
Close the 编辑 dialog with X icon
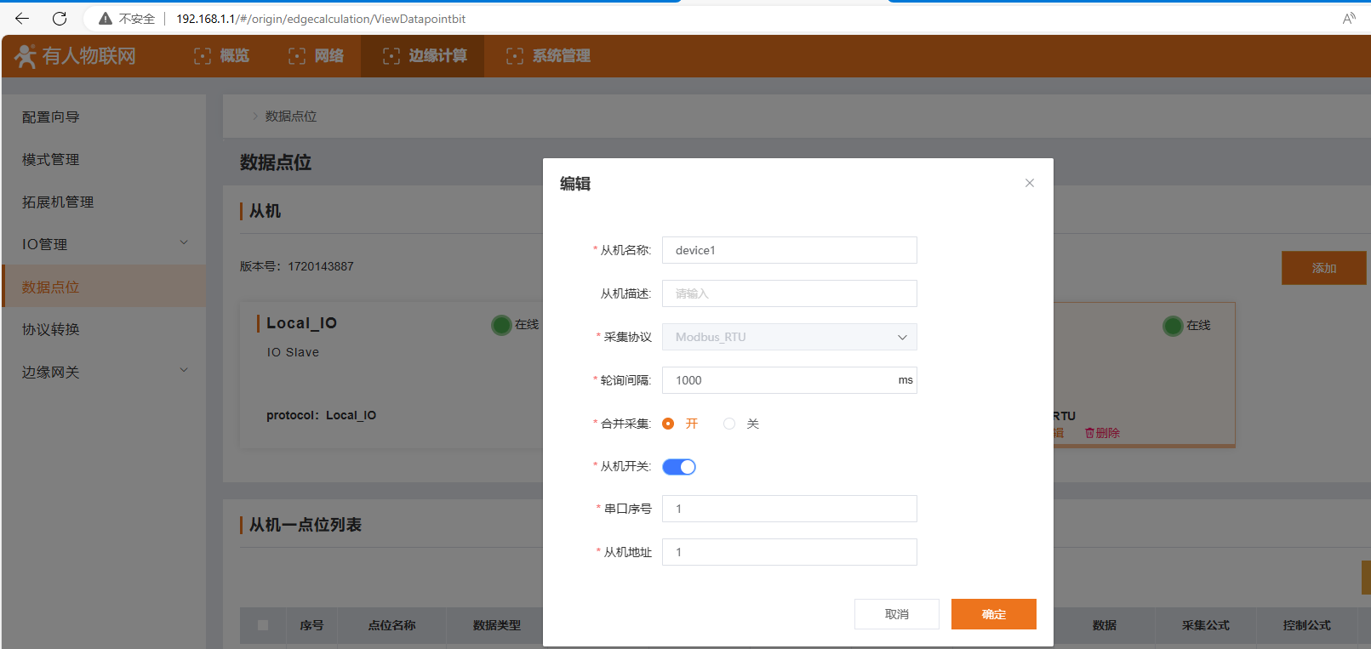click(1030, 183)
